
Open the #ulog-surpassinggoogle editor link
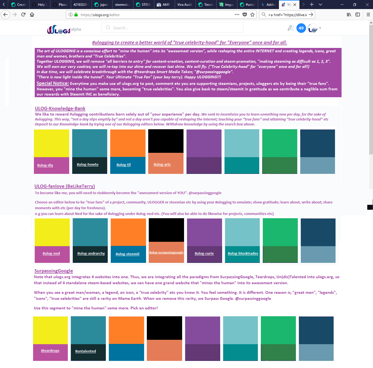click(166, 252)
